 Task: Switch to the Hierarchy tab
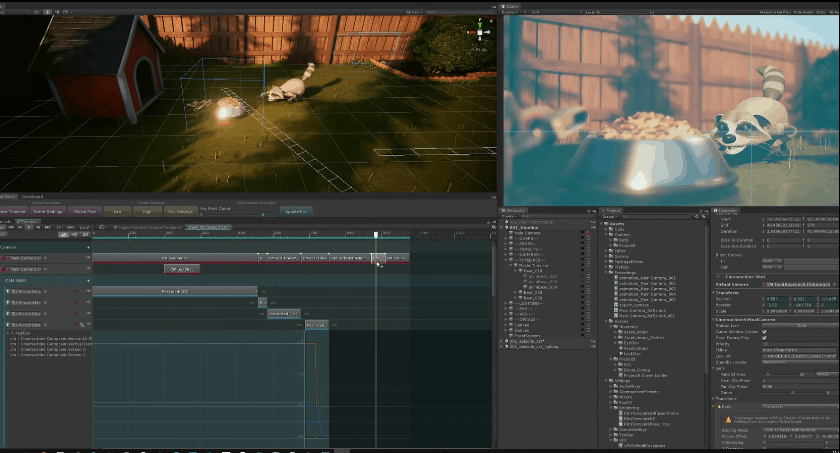(513, 210)
